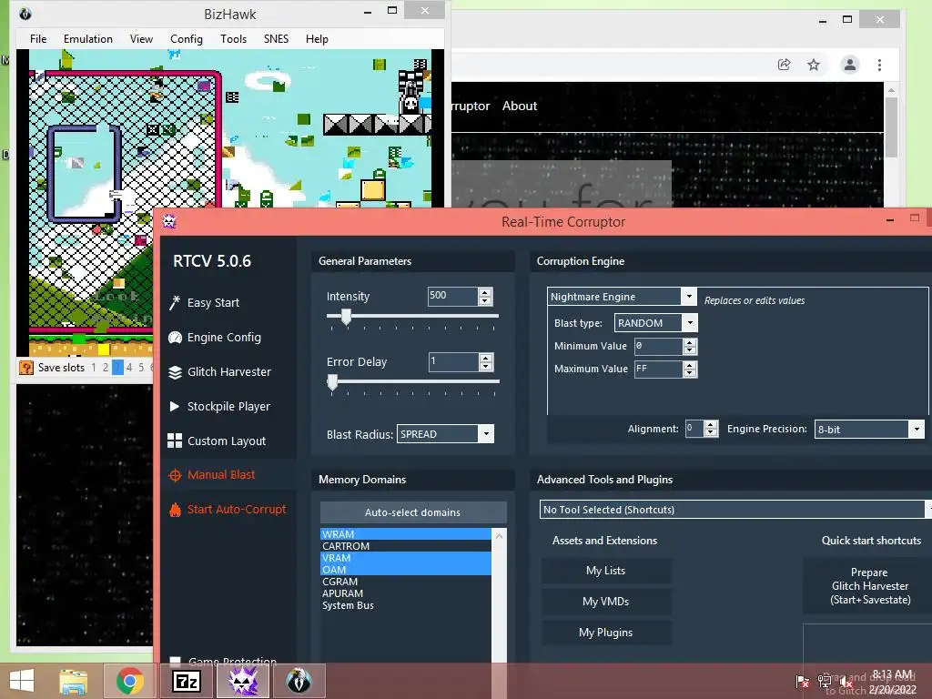932x699 pixels.
Task: Click the Intensity value spinner arrows
Action: tap(485, 296)
